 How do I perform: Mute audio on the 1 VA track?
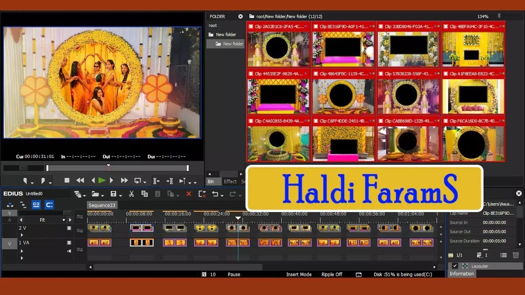click(69, 251)
